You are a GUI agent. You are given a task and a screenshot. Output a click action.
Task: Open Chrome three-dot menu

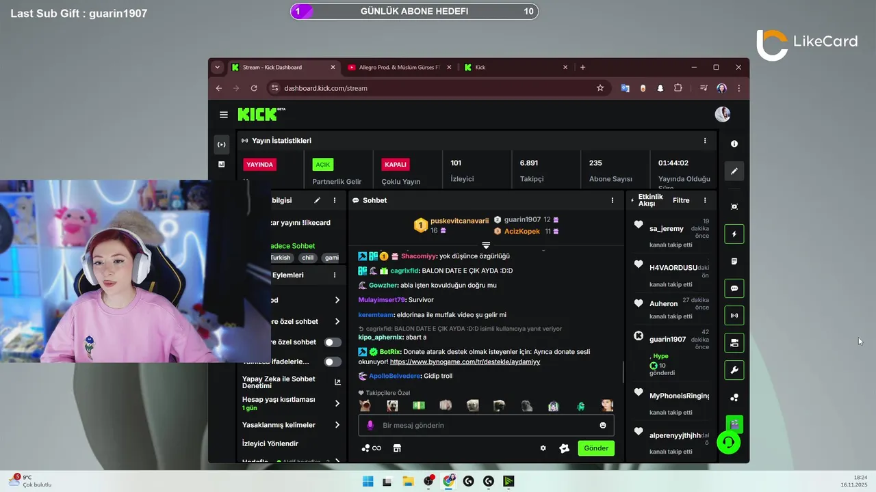click(x=738, y=88)
